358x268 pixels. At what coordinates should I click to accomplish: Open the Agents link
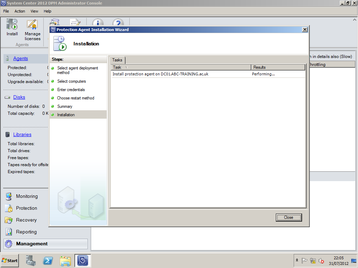pos(21,59)
